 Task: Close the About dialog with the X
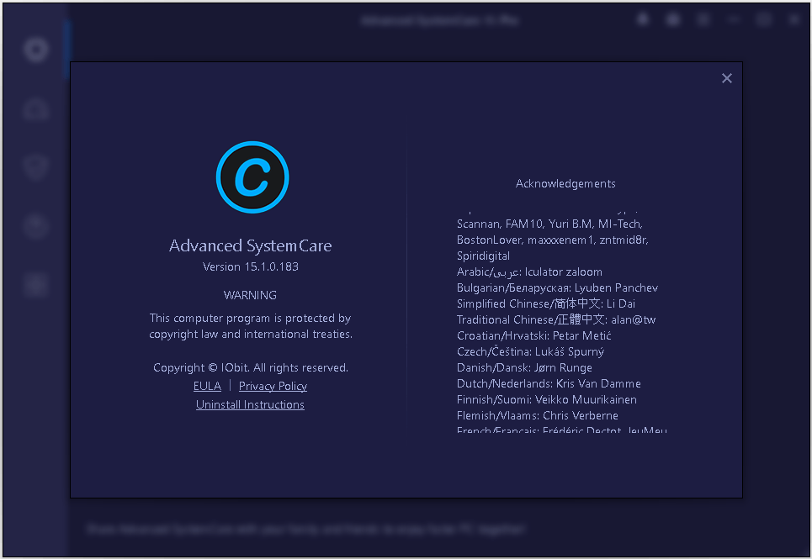coord(726,78)
